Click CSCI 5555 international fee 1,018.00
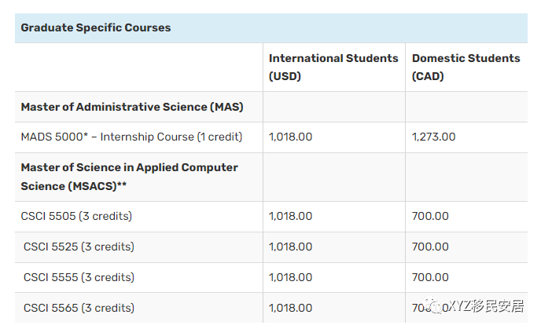541x329 pixels. pyautogui.click(x=291, y=277)
